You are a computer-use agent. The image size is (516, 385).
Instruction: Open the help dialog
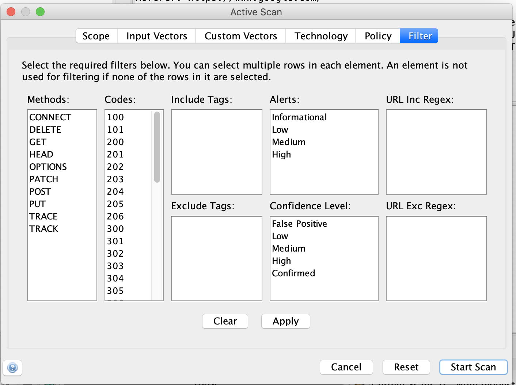12,368
